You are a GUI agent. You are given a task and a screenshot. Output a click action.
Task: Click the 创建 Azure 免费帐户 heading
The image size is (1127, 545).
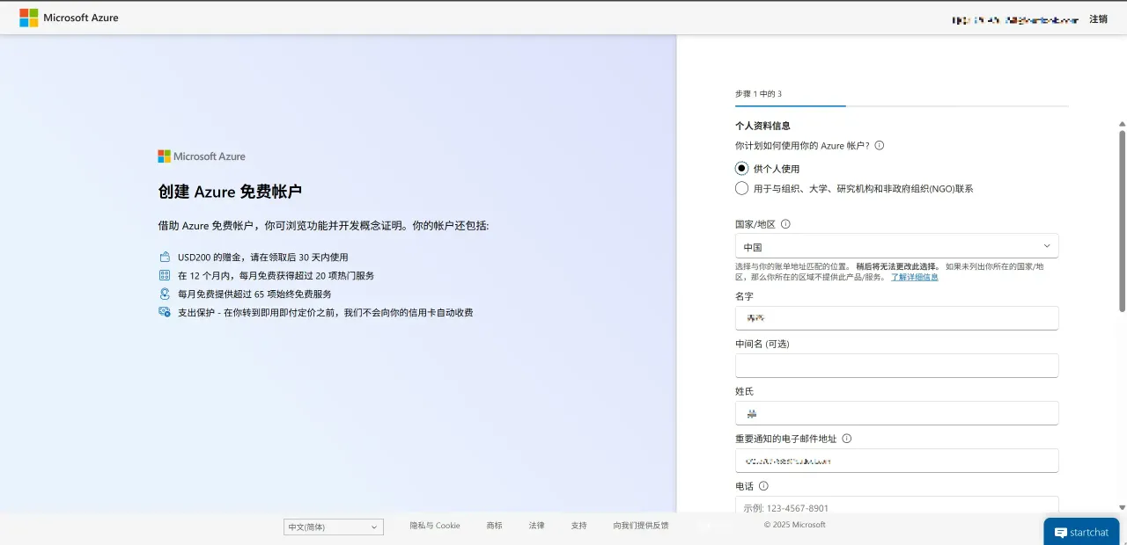[230, 192]
